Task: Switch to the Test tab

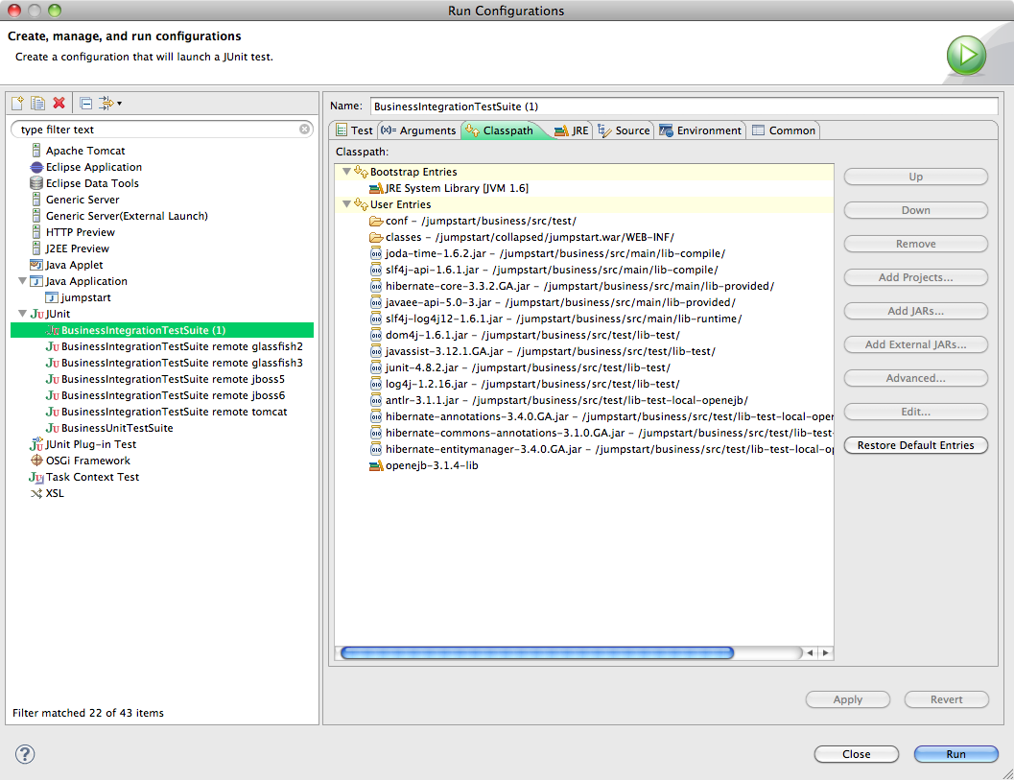Action: 354,130
